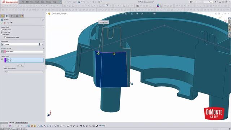Open Options gear in title toolbar
Screen dimensions: 231x130
coord(100,2)
